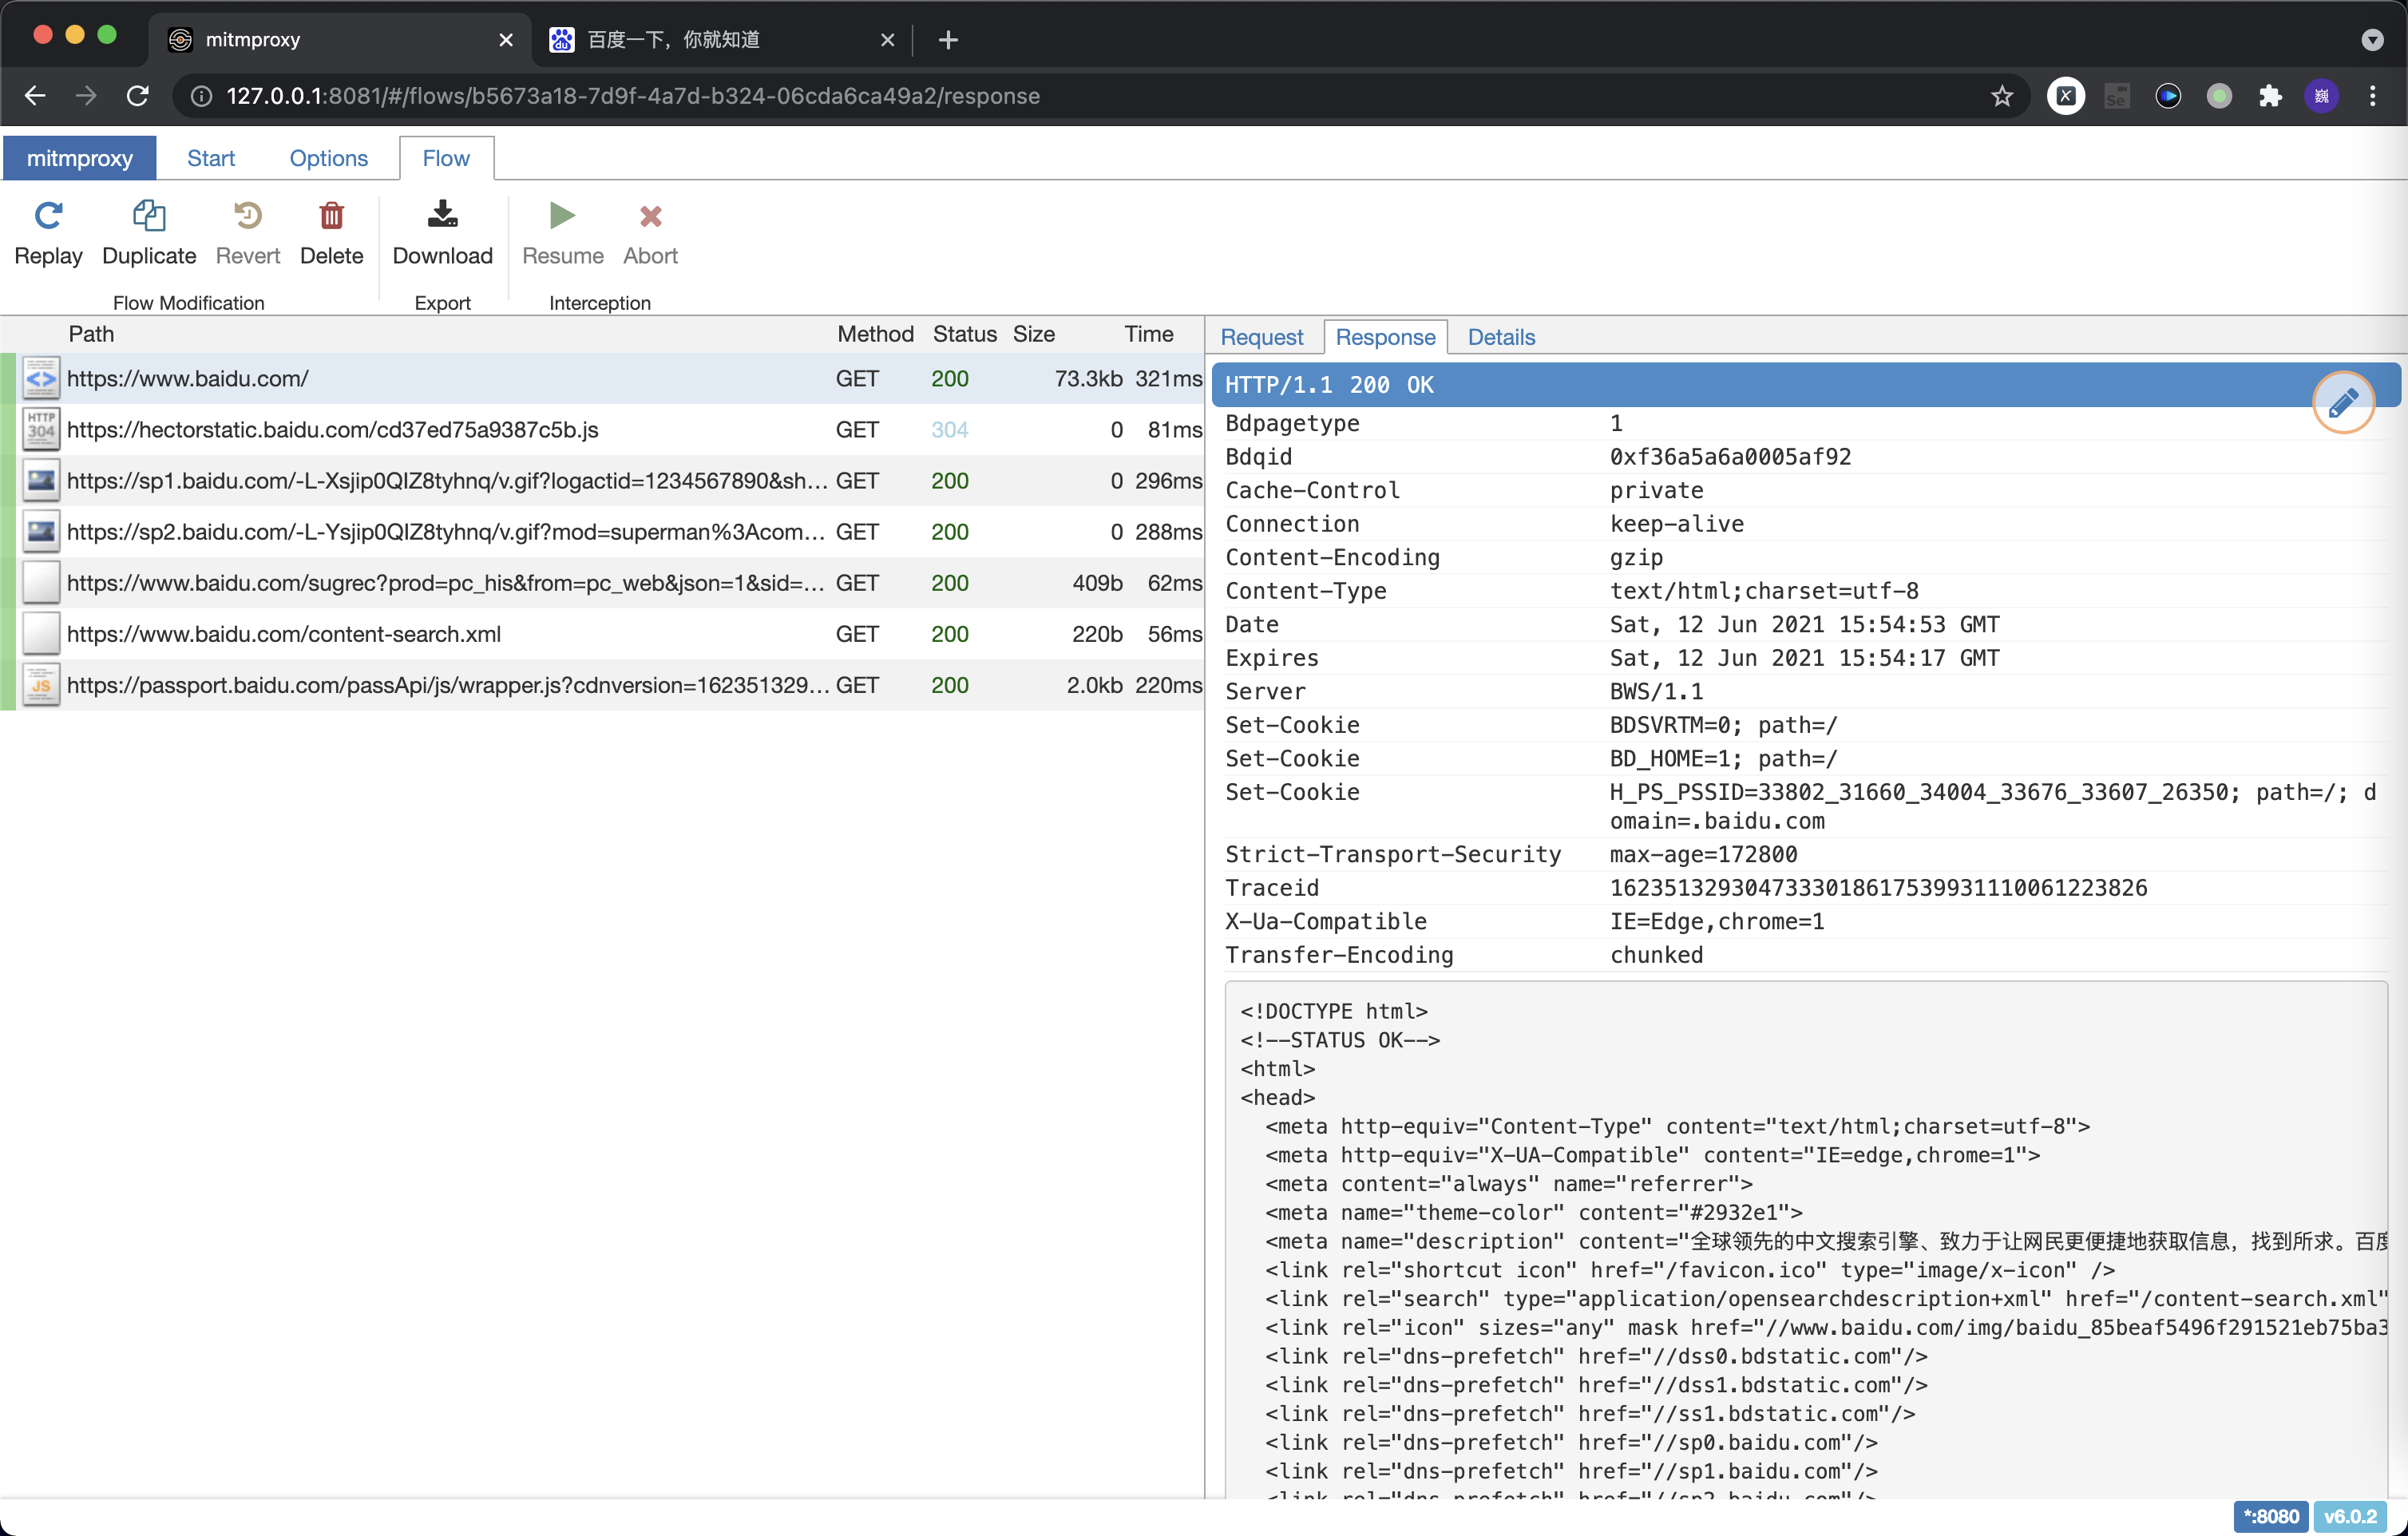Click the HTTP 304 icon of hectorstatic flow

(41, 430)
